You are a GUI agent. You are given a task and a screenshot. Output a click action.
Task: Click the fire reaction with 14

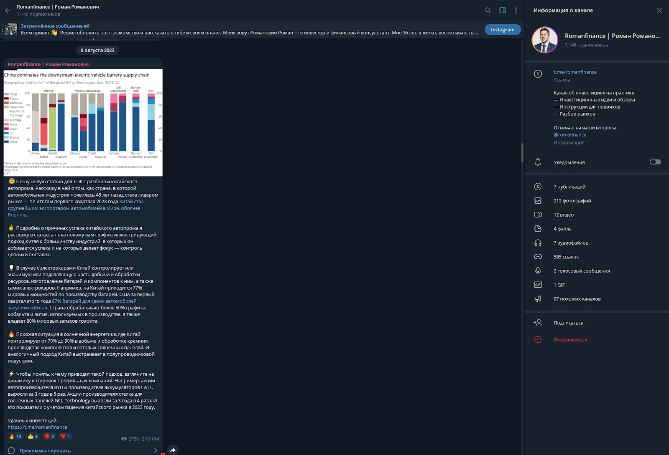click(x=15, y=436)
